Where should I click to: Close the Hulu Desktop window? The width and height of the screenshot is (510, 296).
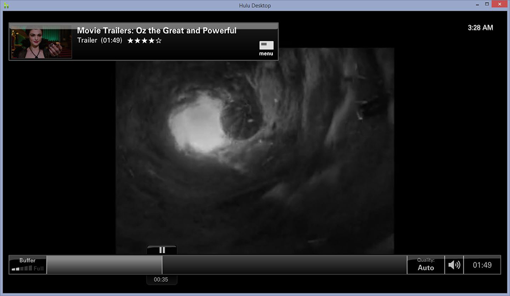(500, 4)
